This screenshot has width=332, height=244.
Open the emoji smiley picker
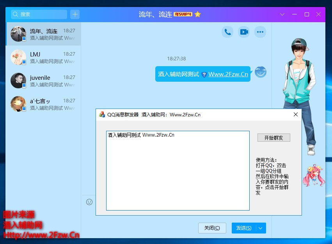pos(89,202)
